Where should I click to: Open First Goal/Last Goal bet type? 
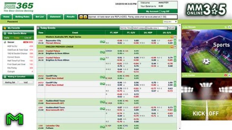pyautogui.click(x=16, y=64)
